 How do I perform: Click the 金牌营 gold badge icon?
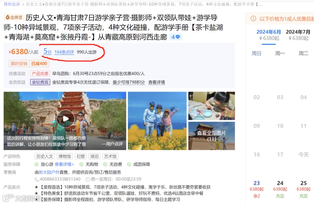click(x=8, y=17)
